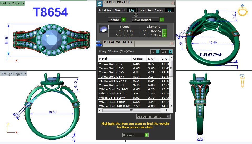Click green arrow for 1.03tw diamond row
The image size is (252, 144).
point(164,35)
